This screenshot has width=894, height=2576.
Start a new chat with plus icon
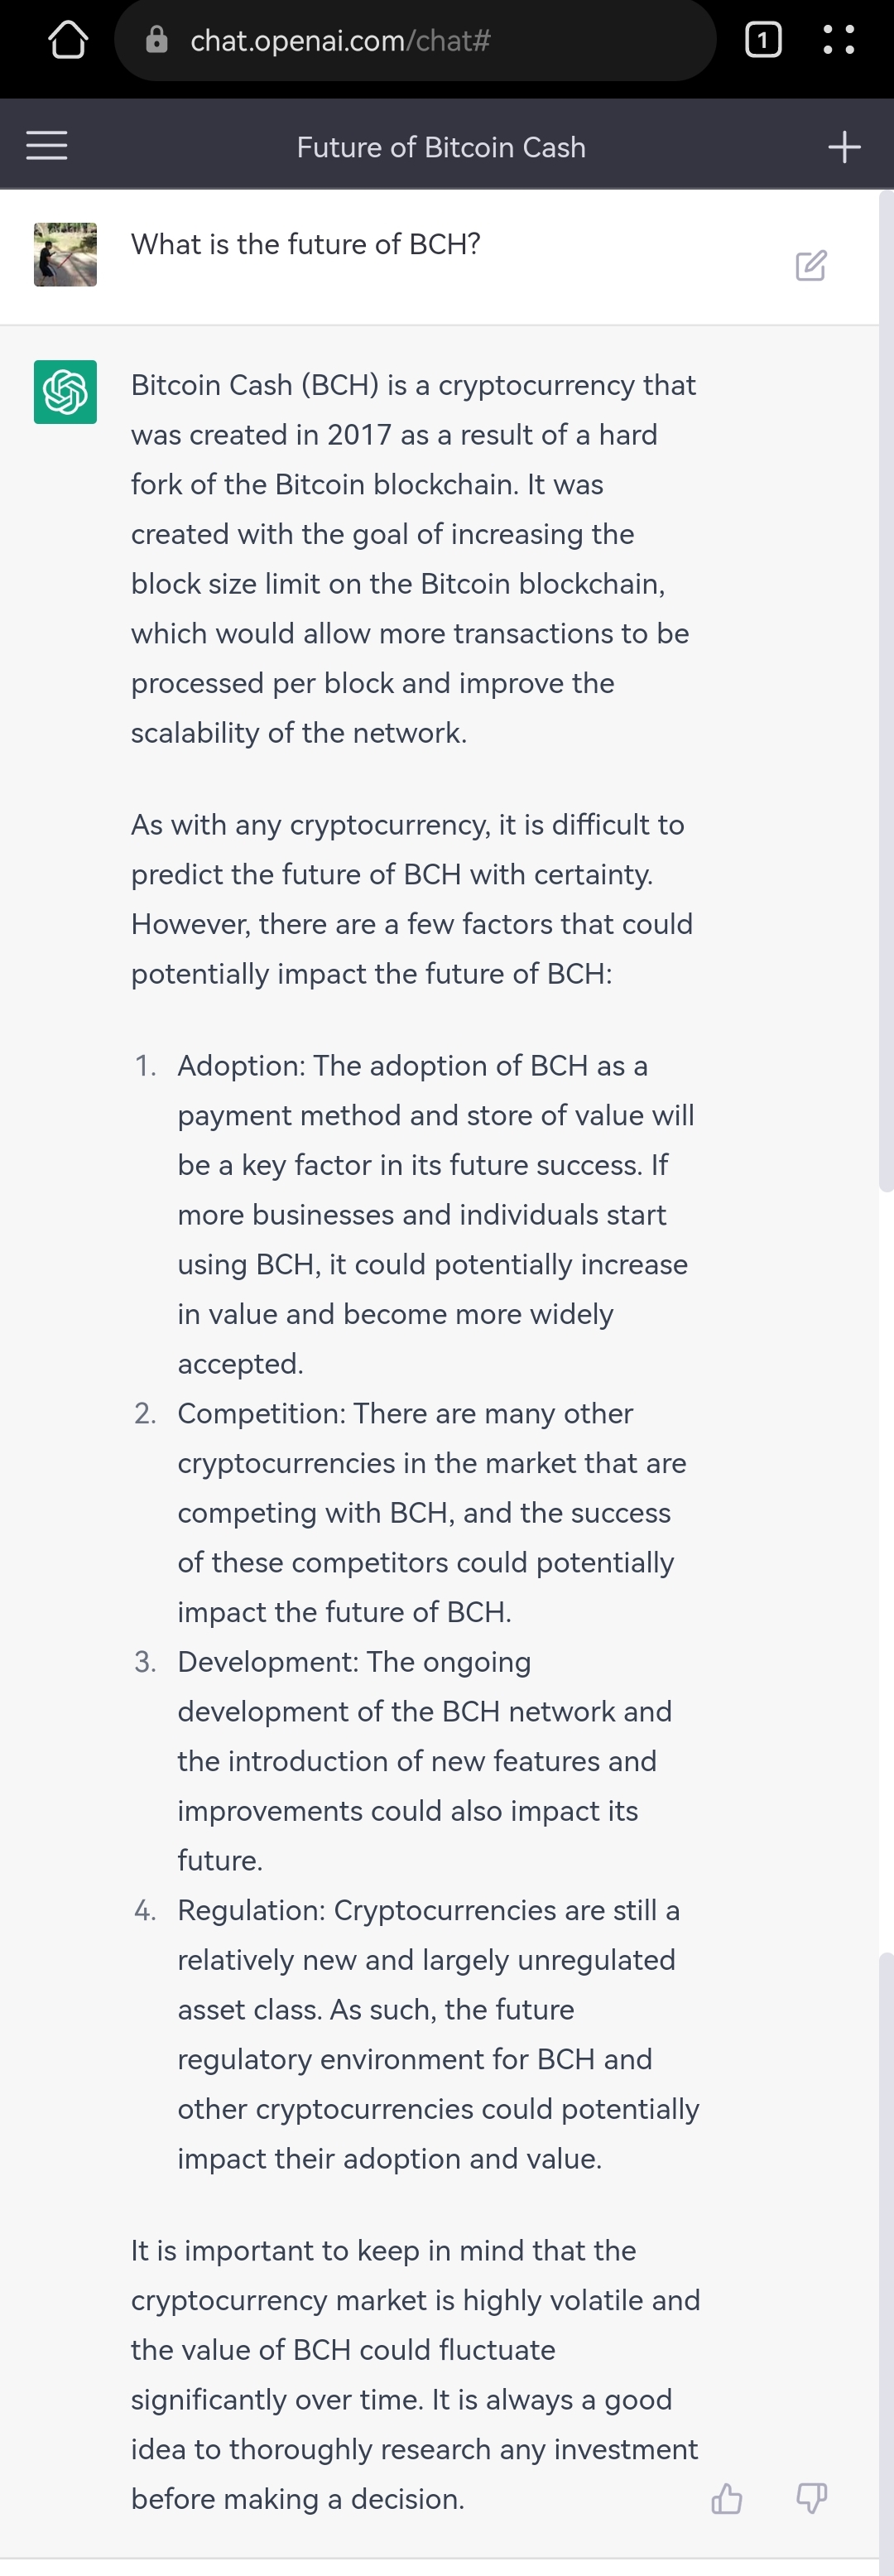(x=844, y=147)
